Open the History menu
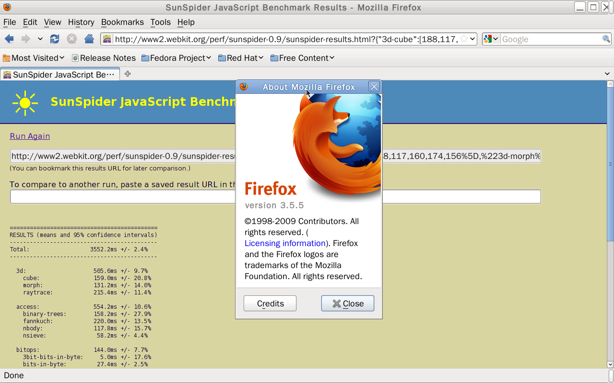This screenshot has width=614, height=383. [x=81, y=22]
